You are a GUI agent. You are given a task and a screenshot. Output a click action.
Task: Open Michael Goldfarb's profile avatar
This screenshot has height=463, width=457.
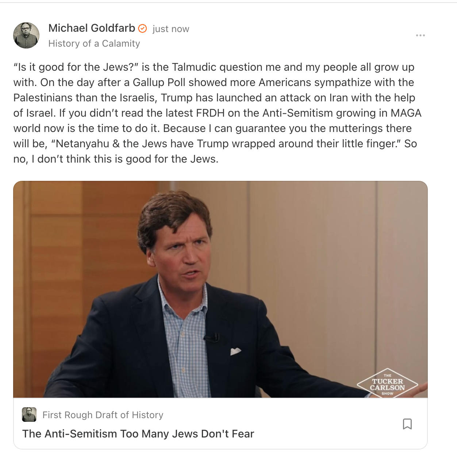pos(26,35)
